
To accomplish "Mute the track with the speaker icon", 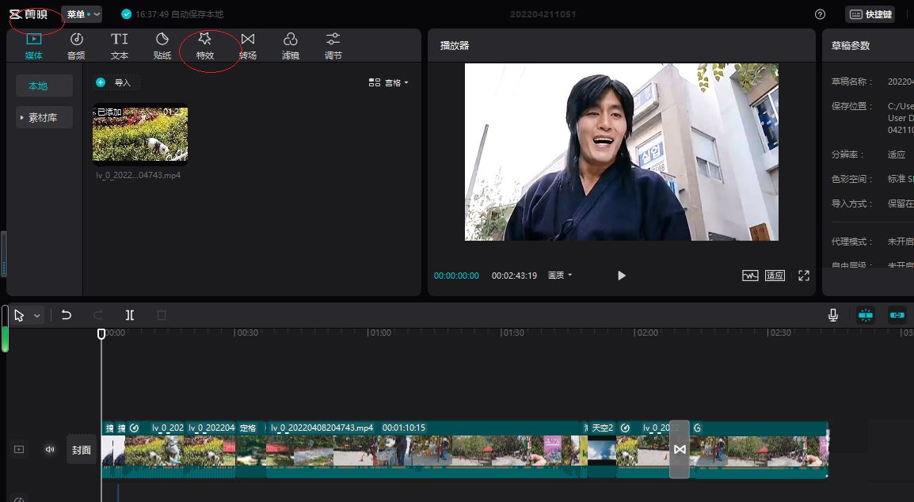I will [x=50, y=449].
